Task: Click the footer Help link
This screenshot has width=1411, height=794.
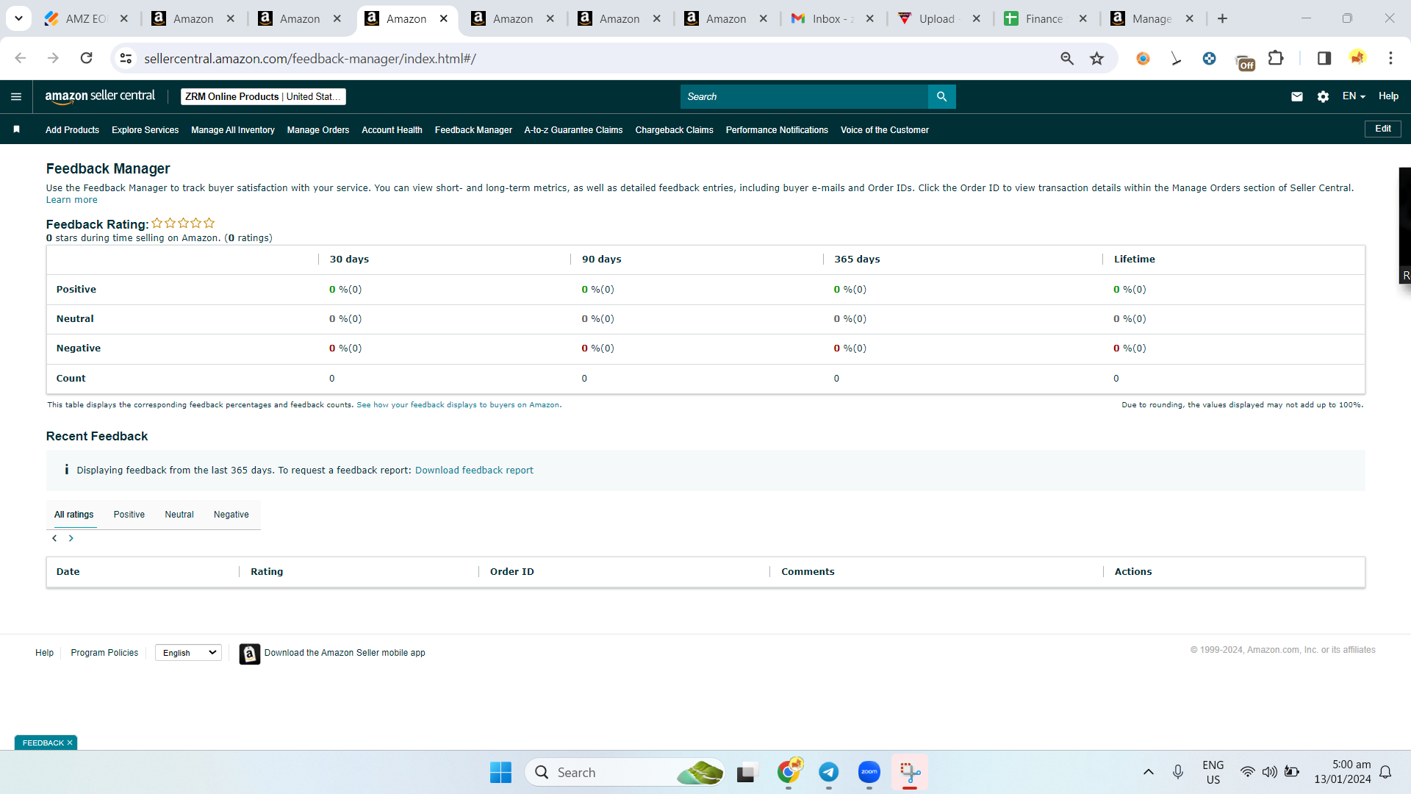Action: (x=44, y=653)
